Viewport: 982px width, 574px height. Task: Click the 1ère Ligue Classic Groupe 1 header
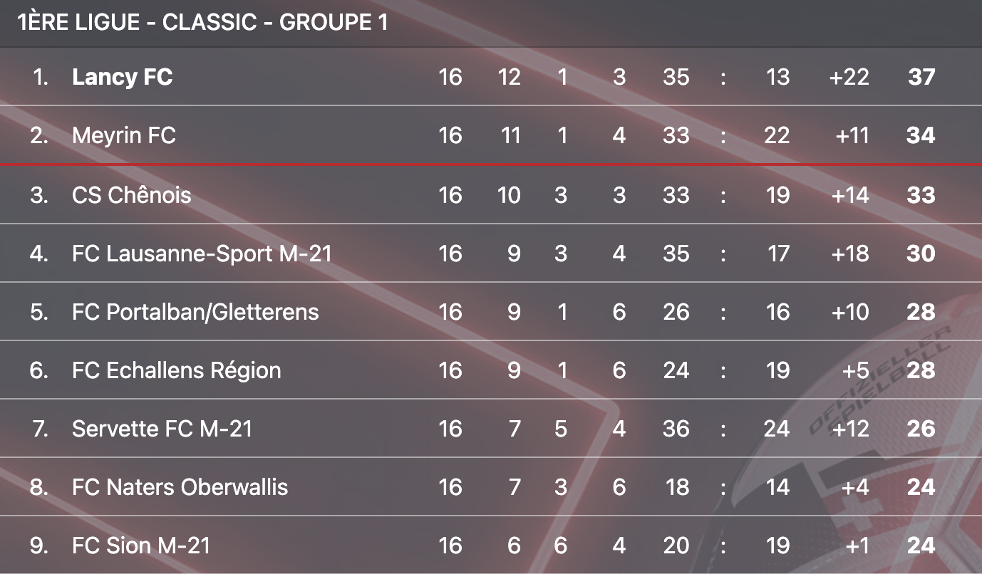(202, 22)
